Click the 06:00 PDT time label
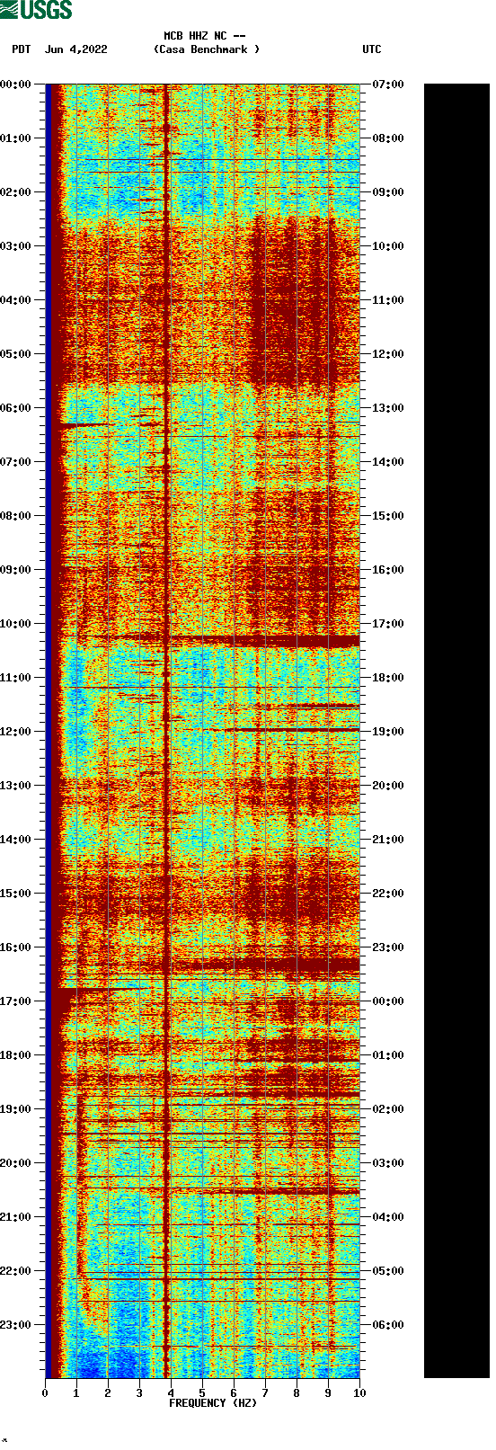This screenshot has height=1450, width=496. point(16,408)
